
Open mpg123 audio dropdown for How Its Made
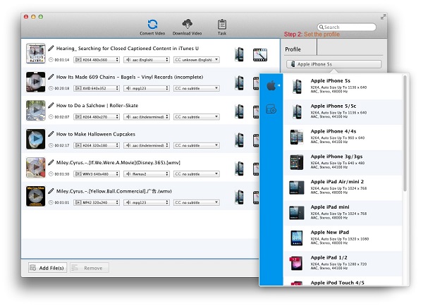click(147, 88)
